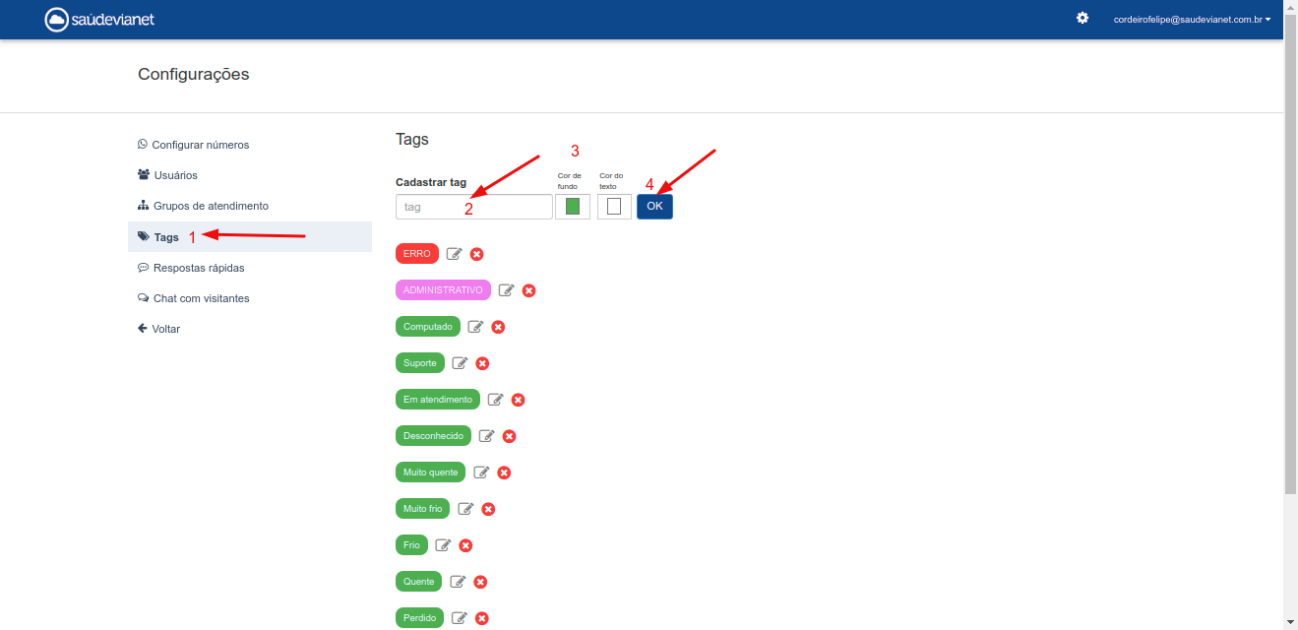Delete the Desconhecido tag
The height and width of the screenshot is (630, 1298).
[x=509, y=436]
